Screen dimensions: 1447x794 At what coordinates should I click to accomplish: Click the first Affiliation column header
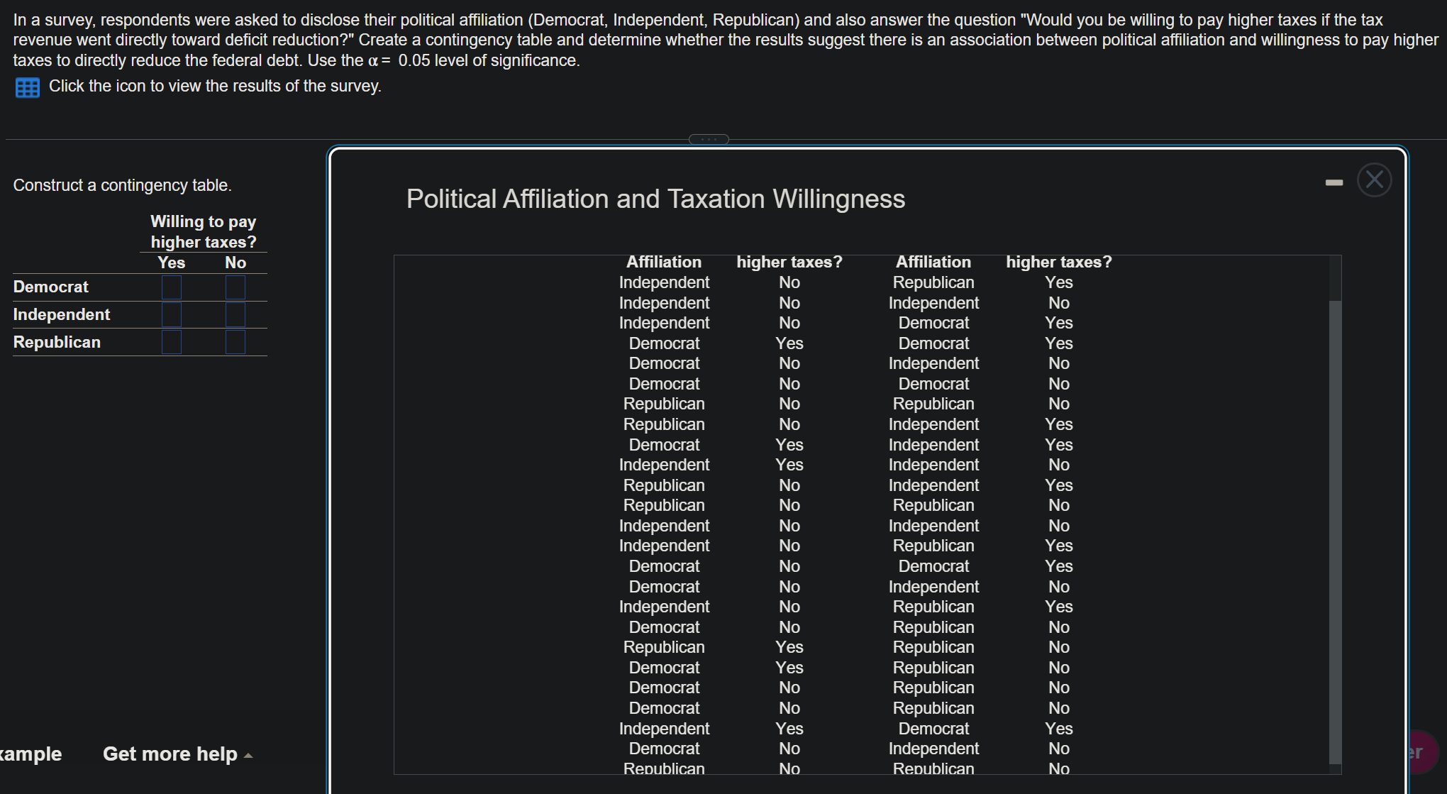tap(663, 263)
